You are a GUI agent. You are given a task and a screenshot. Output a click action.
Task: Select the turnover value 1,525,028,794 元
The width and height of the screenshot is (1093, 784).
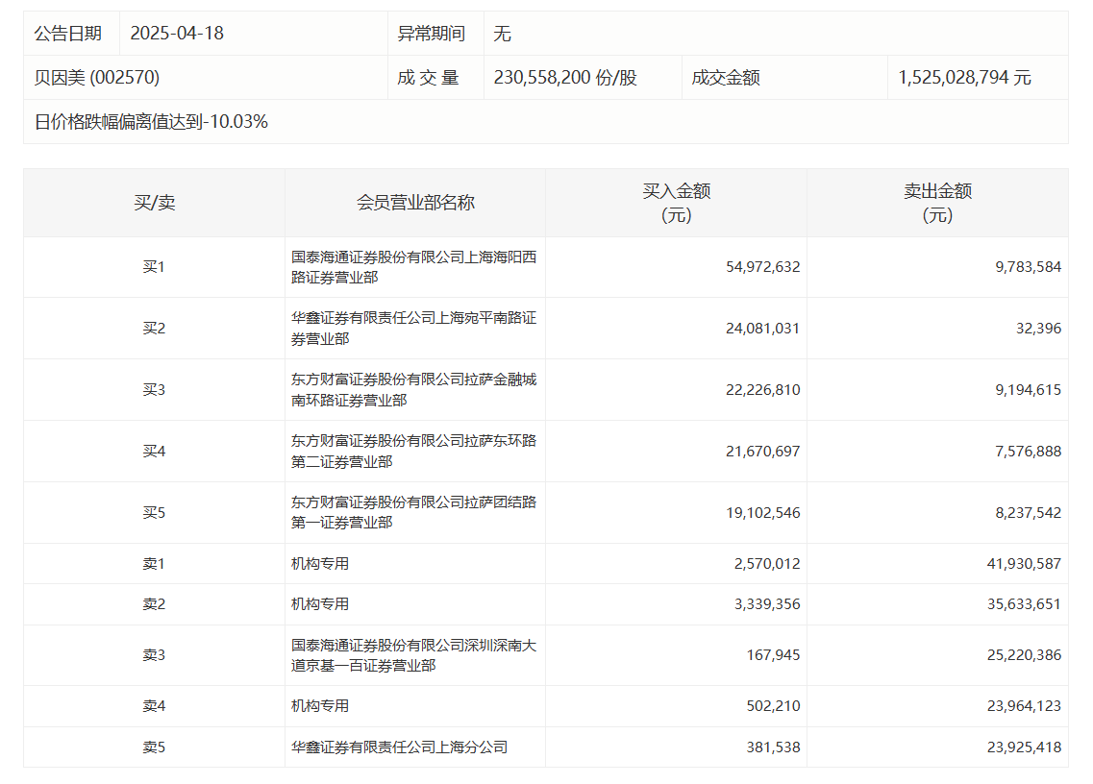point(964,78)
